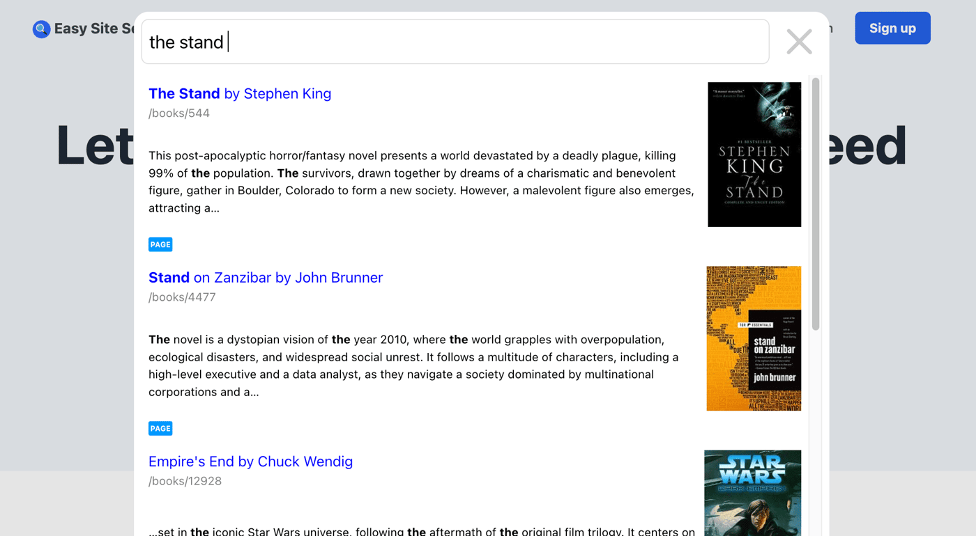
Task: Close the search overlay with X
Action: 799,42
